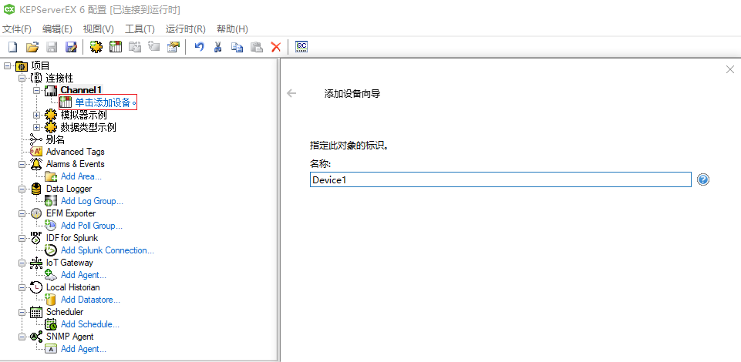Launch the Quick Client QC icon
Screen dimensions: 741x362
pos(301,47)
